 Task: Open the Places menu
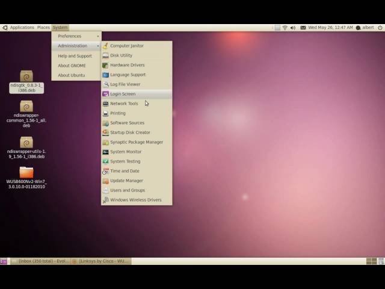43,28
